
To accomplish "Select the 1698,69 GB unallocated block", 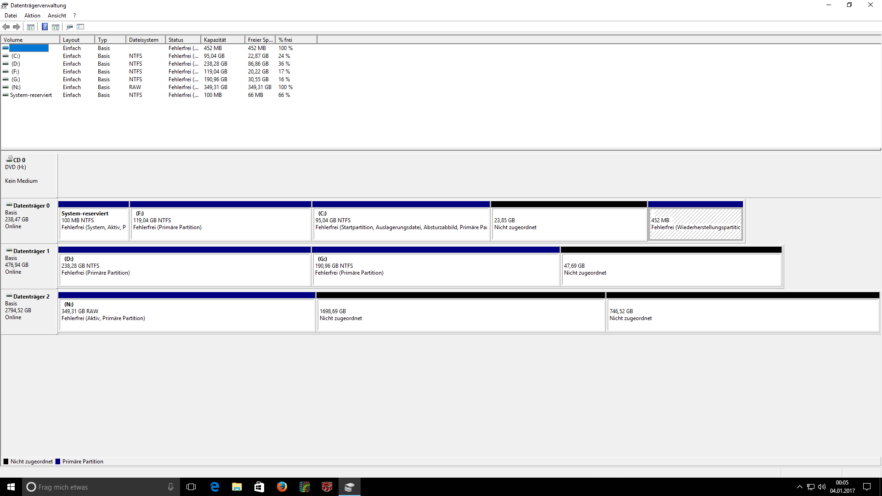I will pos(460,315).
